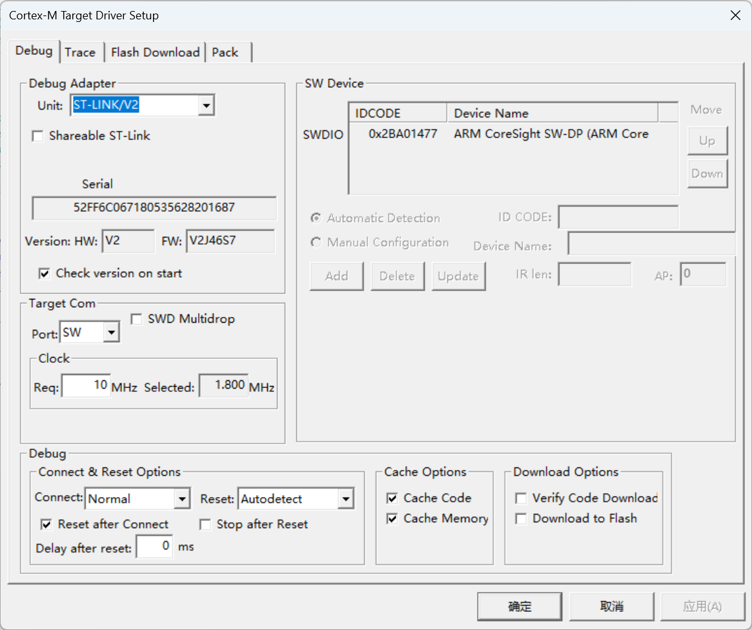Enable SWD Multidrop checkbox

click(136, 319)
